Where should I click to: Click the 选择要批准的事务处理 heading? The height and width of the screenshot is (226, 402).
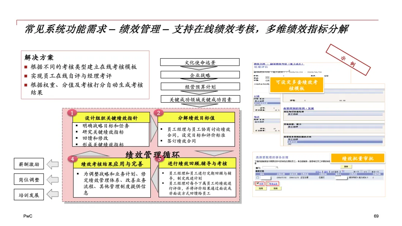click(x=272, y=157)
